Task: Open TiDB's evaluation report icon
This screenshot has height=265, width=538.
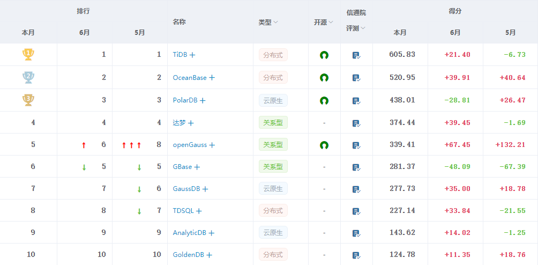Action: coord(356,55)
